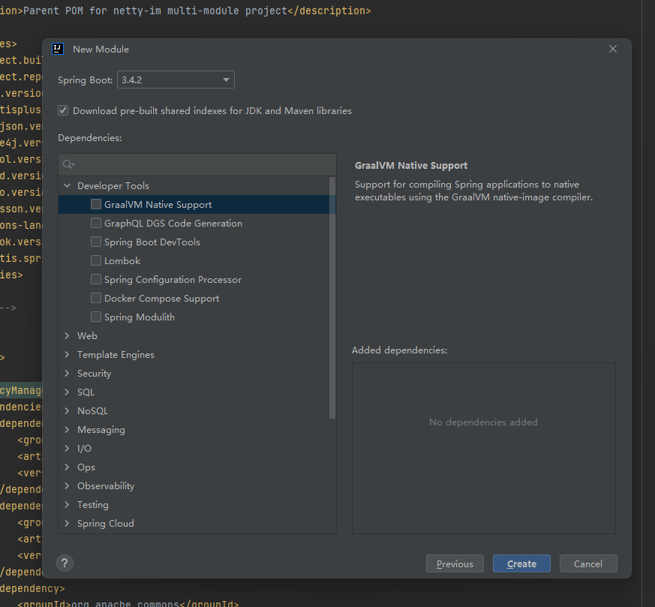
Task: Select the Lombok row label
Action: coord(122,260)
